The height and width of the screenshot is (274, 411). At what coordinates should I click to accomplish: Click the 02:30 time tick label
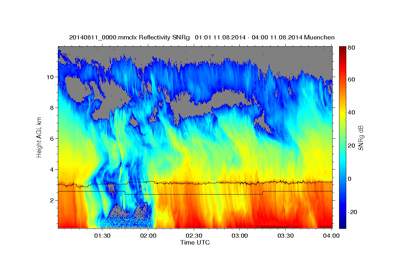[194, 236]
